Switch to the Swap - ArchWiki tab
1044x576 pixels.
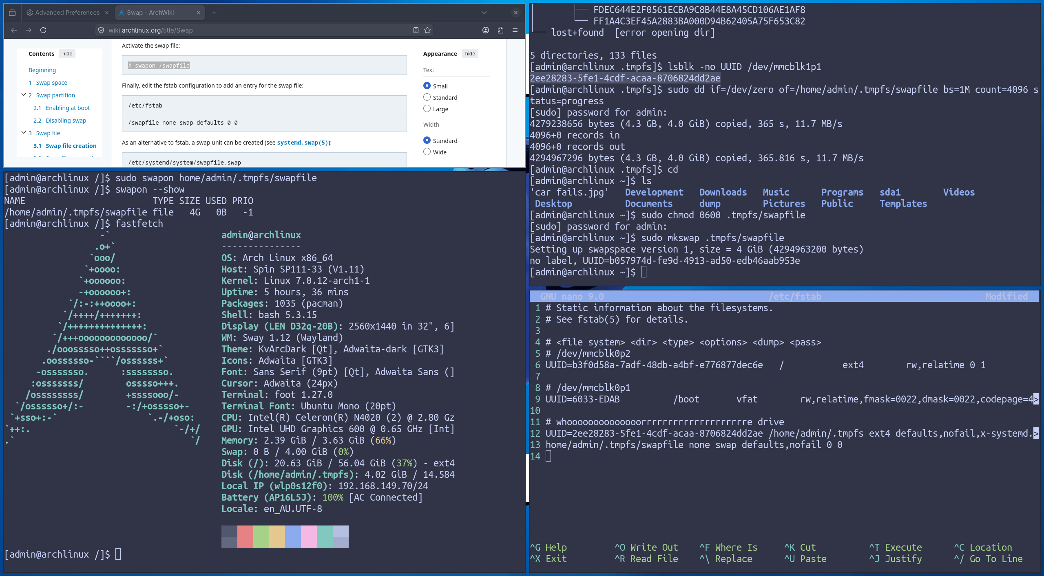[x=160, y=13]
